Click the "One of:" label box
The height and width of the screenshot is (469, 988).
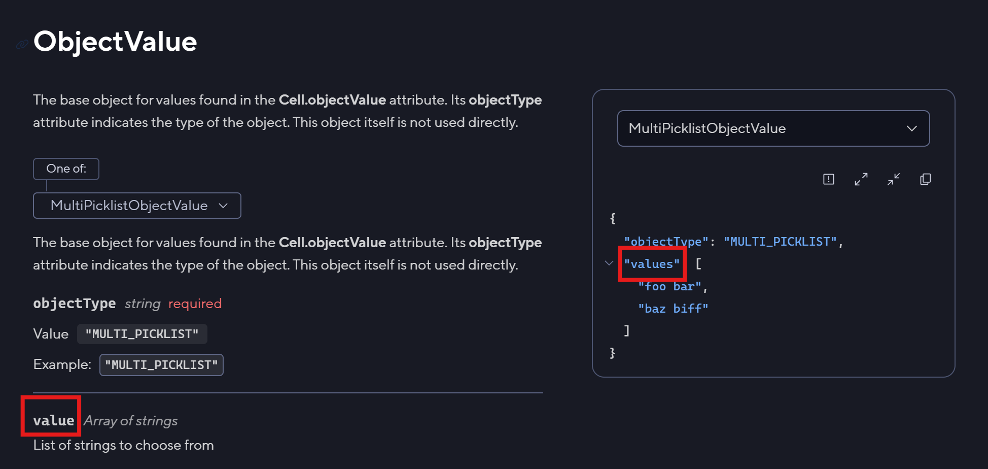pyautogui.click(x=66, y=169)
